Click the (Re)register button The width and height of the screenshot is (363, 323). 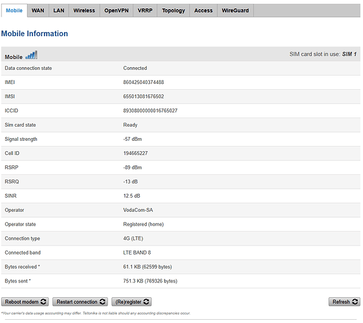point(131,302)
